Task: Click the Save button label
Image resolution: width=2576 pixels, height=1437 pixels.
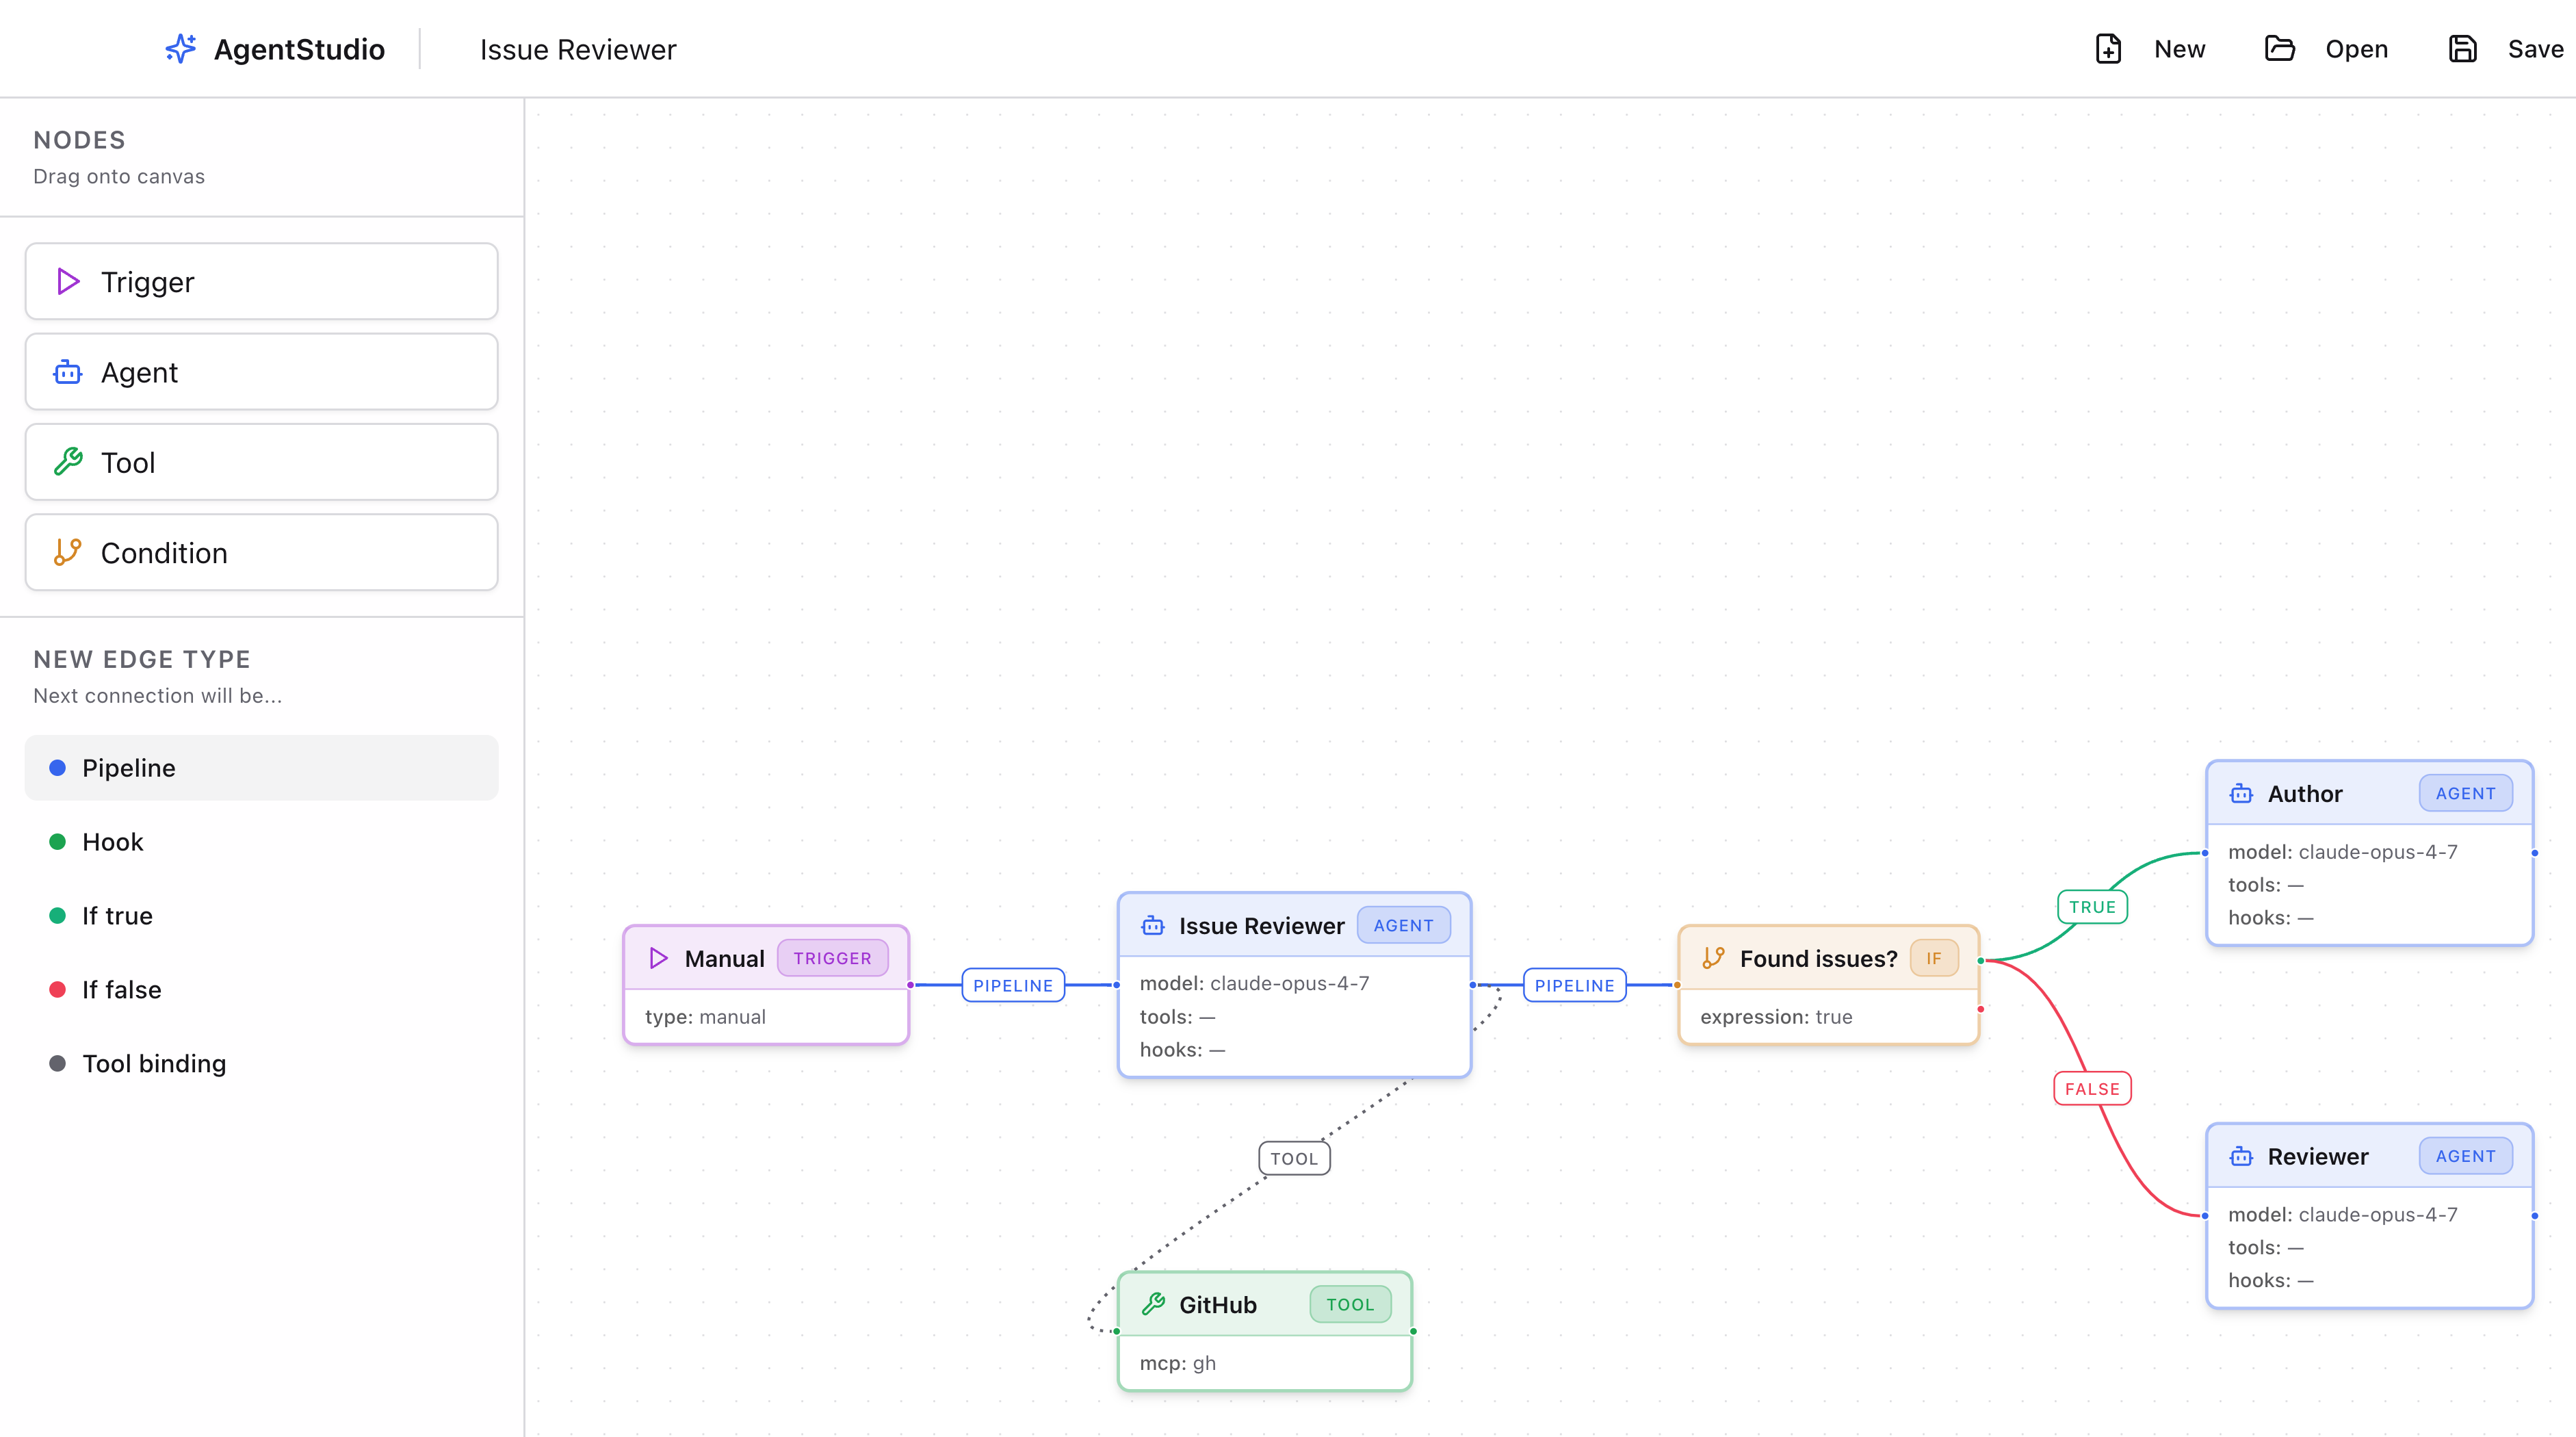Action: point(2535,49)
